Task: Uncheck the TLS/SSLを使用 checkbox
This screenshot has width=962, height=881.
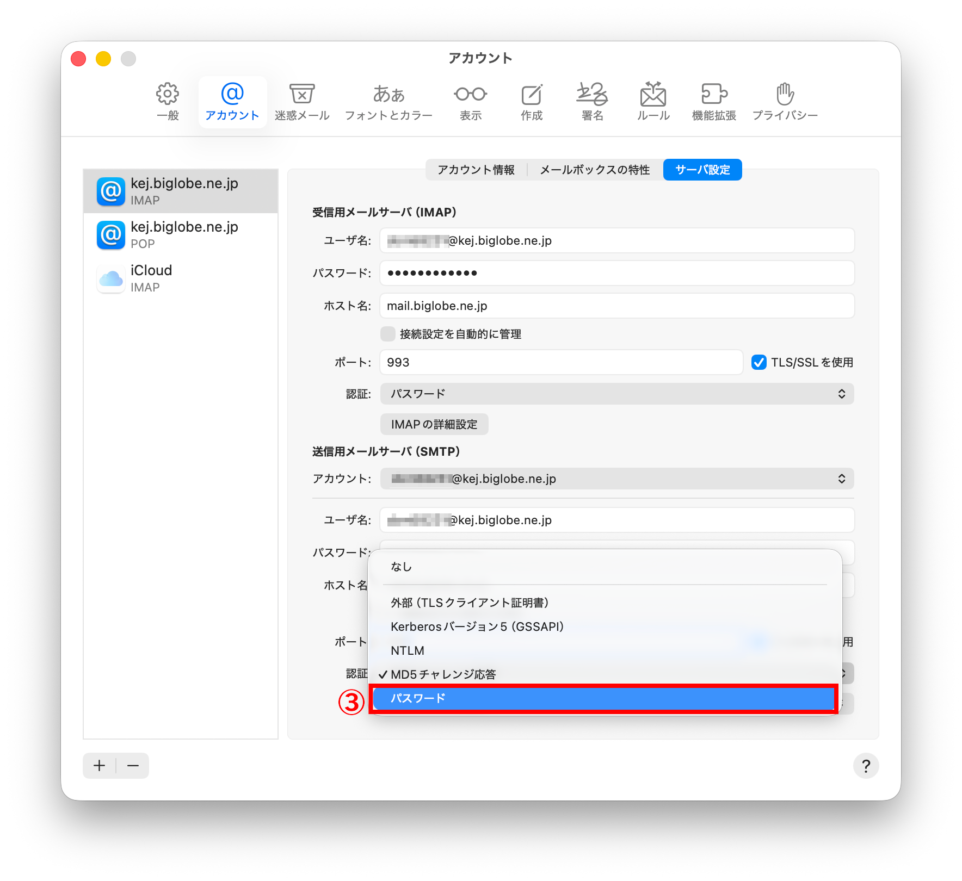Action: [x=758, y=362]
